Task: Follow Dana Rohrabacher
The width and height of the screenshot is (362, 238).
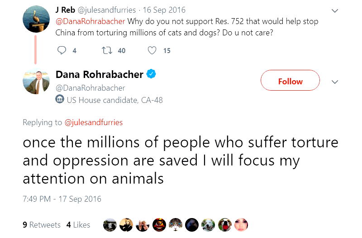Action: tap(290, 82)
